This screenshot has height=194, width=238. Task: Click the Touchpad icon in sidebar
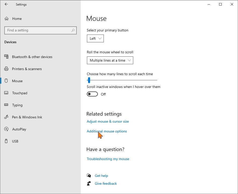coord(6,93)
